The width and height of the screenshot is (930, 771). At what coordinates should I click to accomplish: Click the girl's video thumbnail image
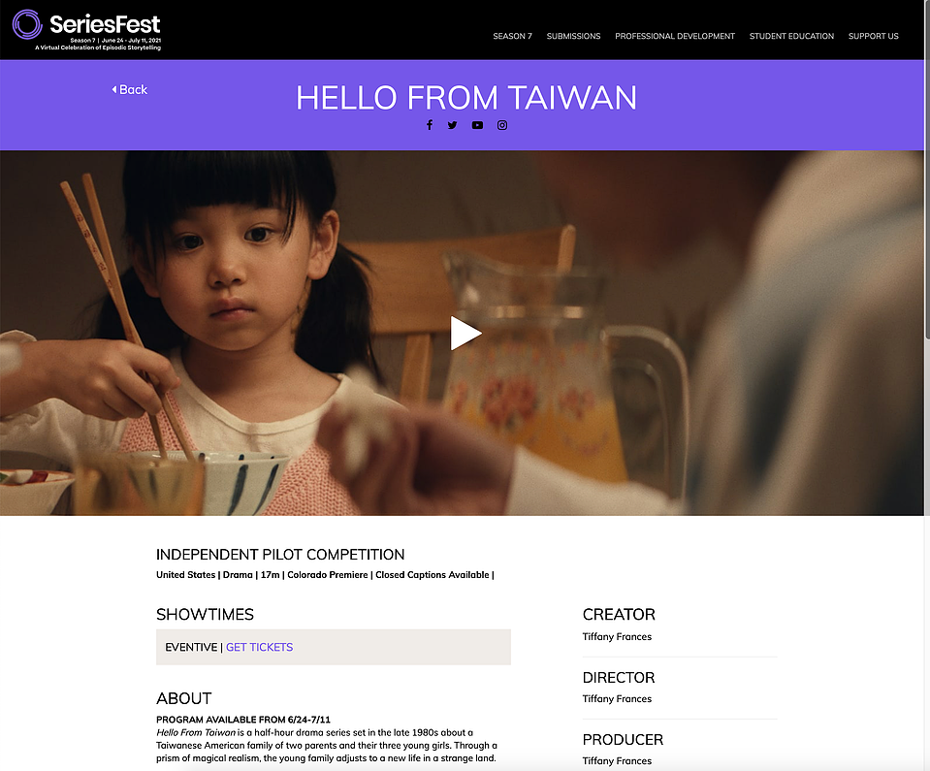[462, 333]
